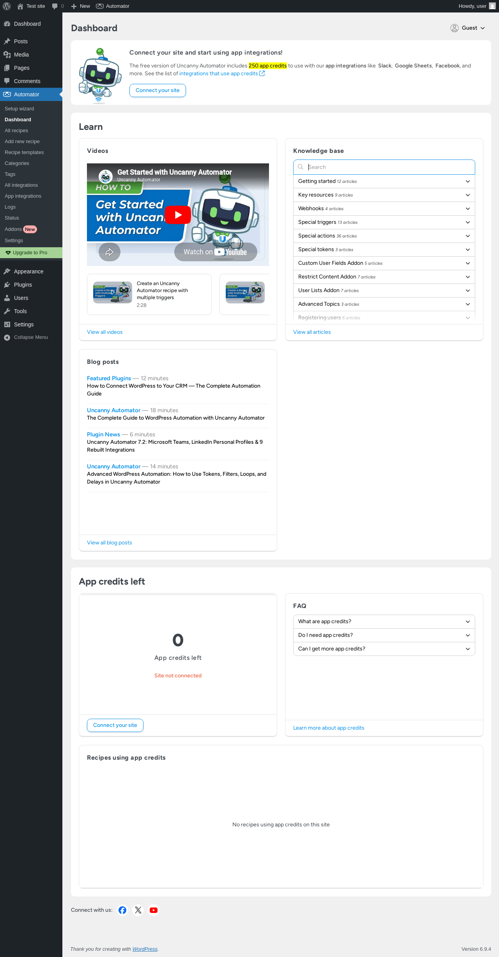Click the user avatar in top right
499x957 pixels.
492,6
